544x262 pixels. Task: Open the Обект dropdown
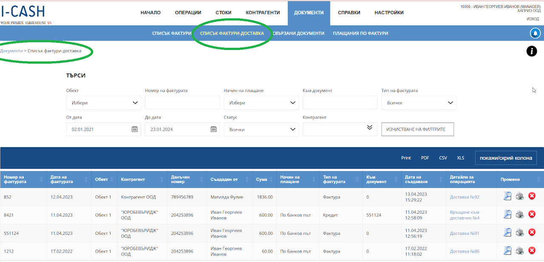click(x=104, y=103)
